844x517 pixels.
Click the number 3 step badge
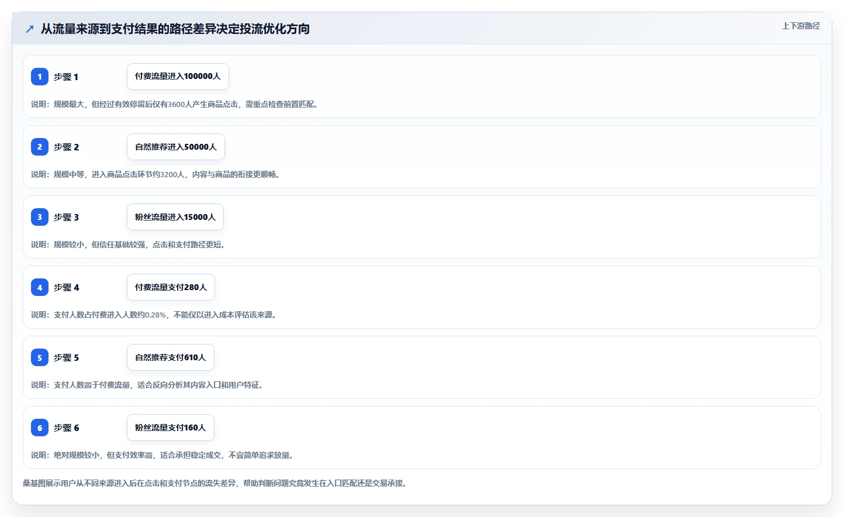coord(40,217)
